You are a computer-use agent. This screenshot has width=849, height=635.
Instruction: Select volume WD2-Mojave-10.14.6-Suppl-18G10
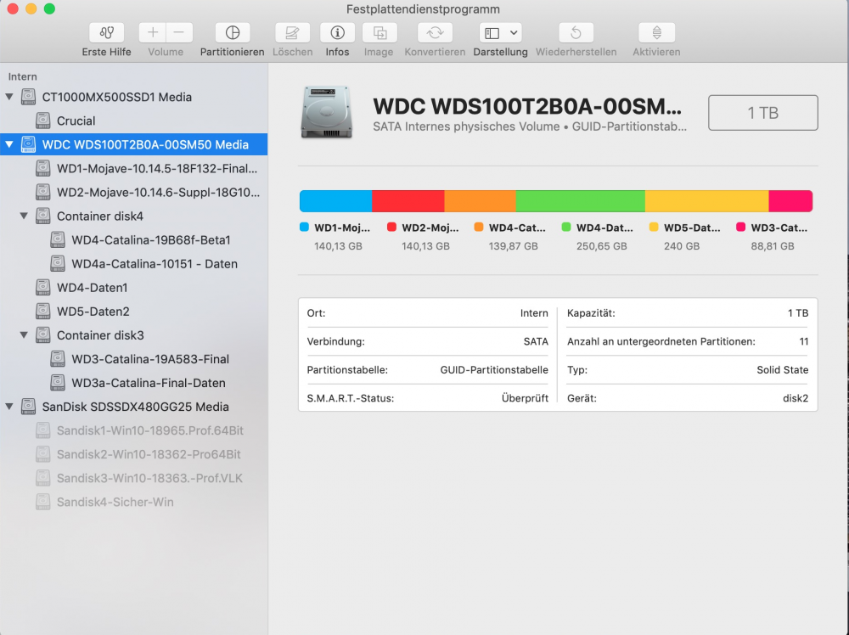(x=134, y=192)
